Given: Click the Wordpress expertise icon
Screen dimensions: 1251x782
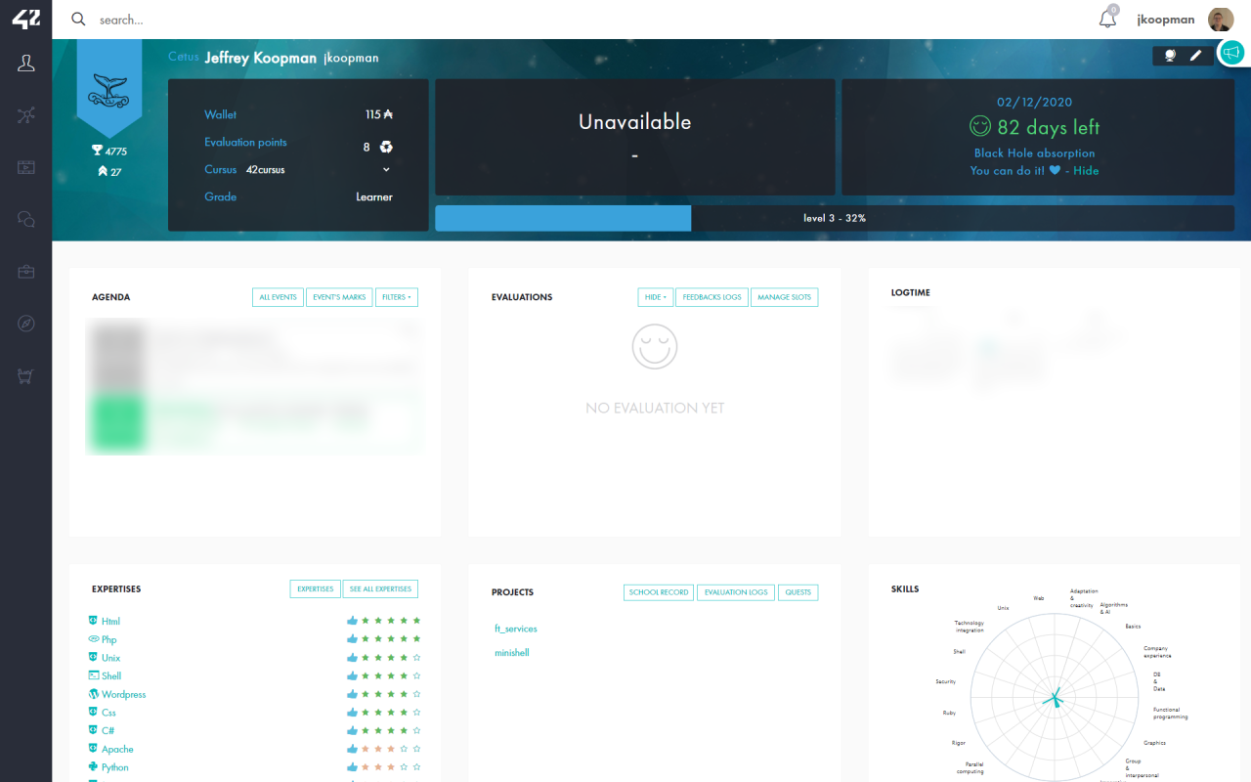Looking at the screenshot, I should (93, 694).
